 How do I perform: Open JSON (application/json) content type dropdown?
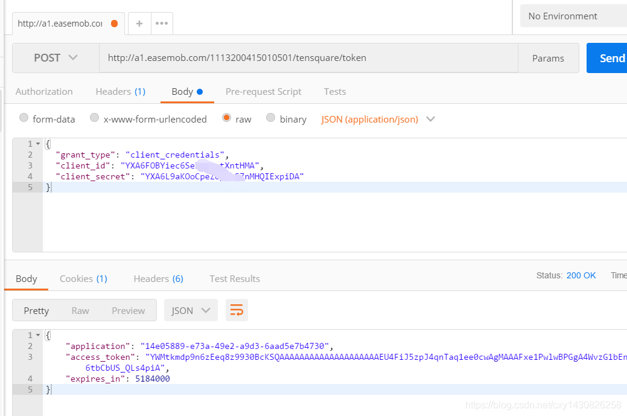(378, 119)
